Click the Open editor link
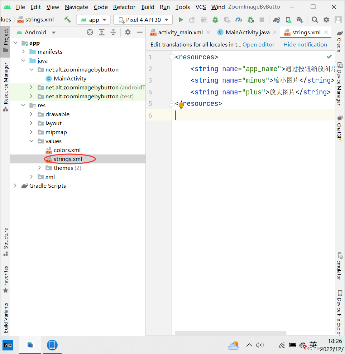The height and width of the screenshot is (354, 345). (x=258, y=45)
